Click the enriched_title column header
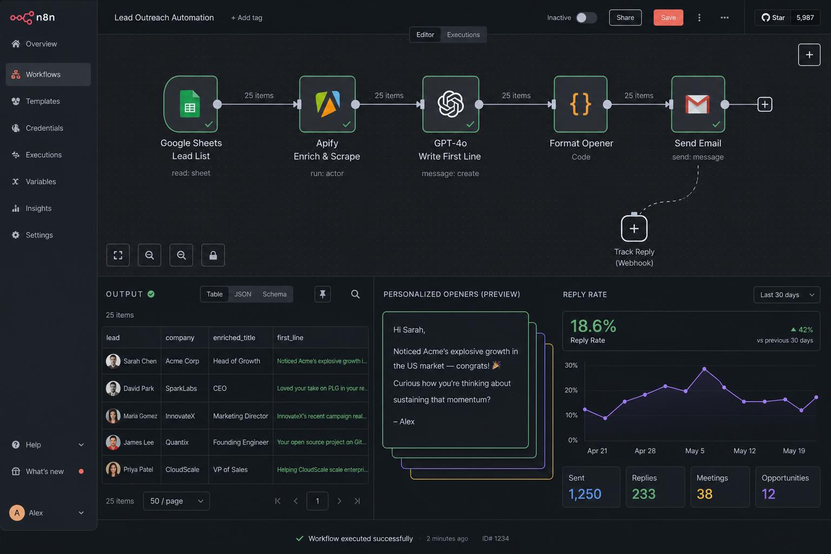Image resolution: width=831 pixels, height=554 pixels. [240, 338]
